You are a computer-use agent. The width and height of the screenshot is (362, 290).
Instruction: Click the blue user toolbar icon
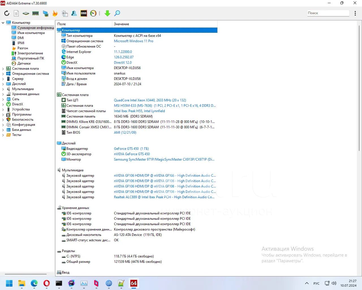coord(74,13)
